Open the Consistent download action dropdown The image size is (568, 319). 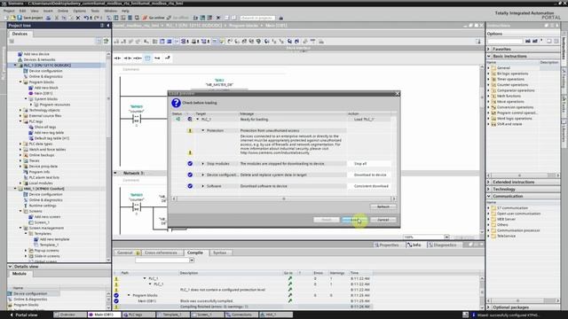point(369,186)
